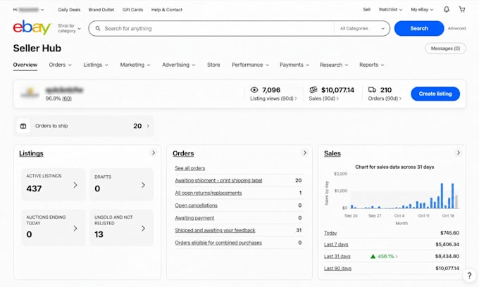Open Awaiting payment link
This screenshot has width=479, height=287.
(194, 218)
